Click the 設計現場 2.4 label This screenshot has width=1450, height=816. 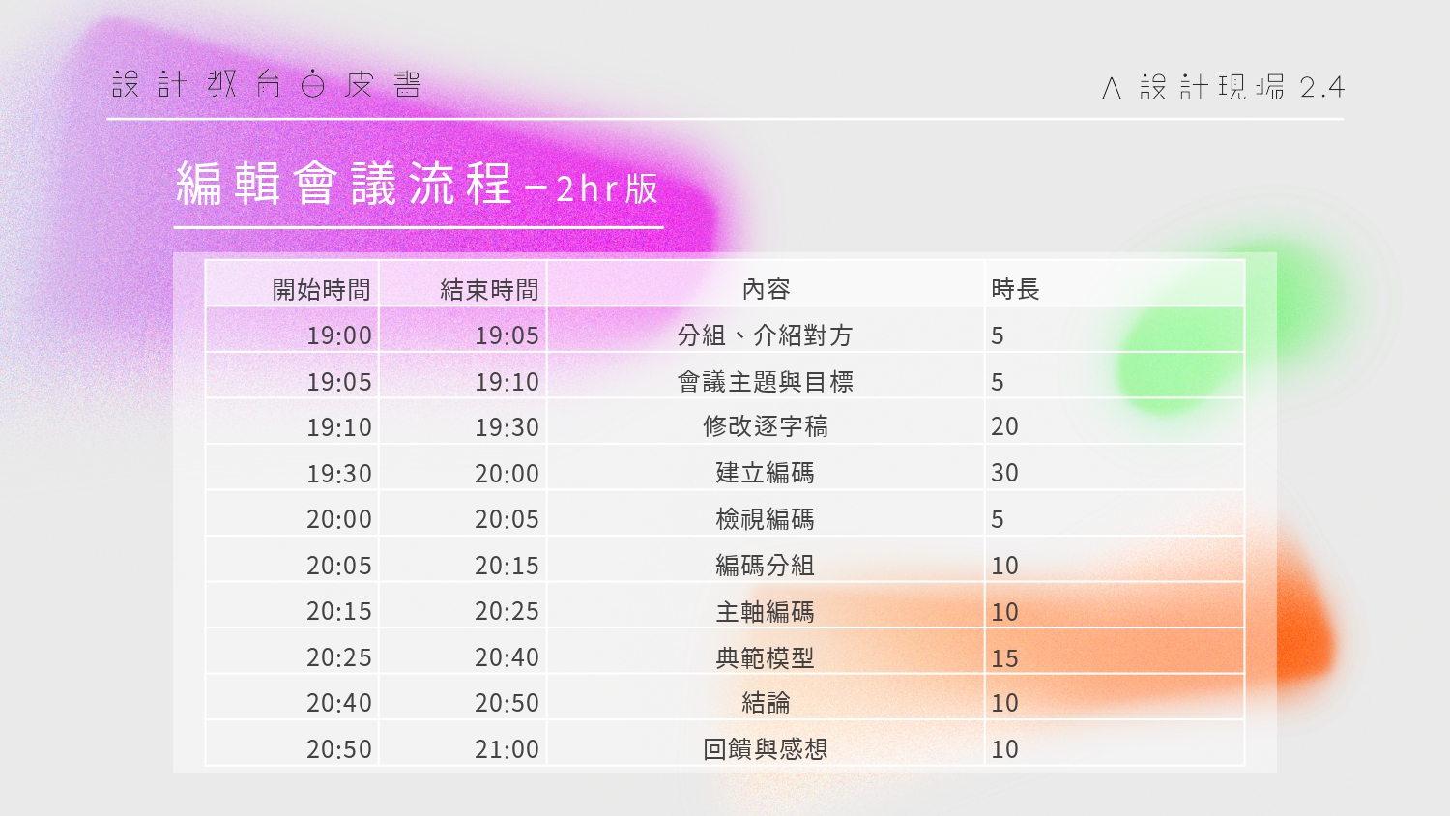coord(1223,88)
